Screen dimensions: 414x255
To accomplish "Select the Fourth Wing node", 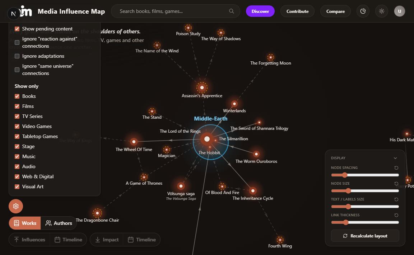I will coord(280,240).
